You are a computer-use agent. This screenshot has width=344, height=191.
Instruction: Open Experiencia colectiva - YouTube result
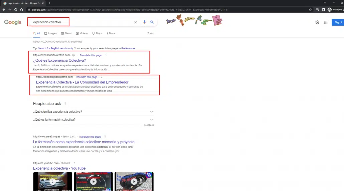coord(59,168)
